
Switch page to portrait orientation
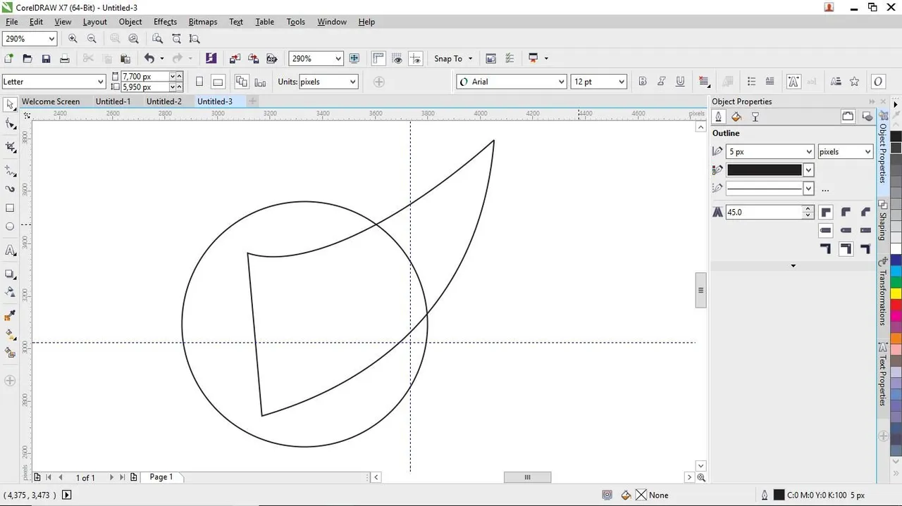pos(199,82)
